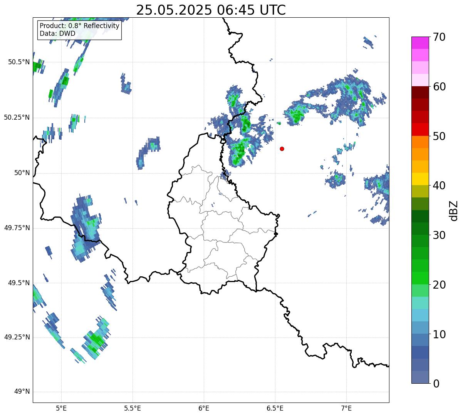Image resolution: width=463 pixels, height=416 pixels.
Task: Click the latitude label 49°N
Action: 22,392
